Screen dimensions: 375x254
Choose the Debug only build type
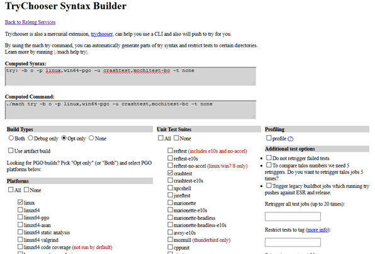(x=30, y=138)
